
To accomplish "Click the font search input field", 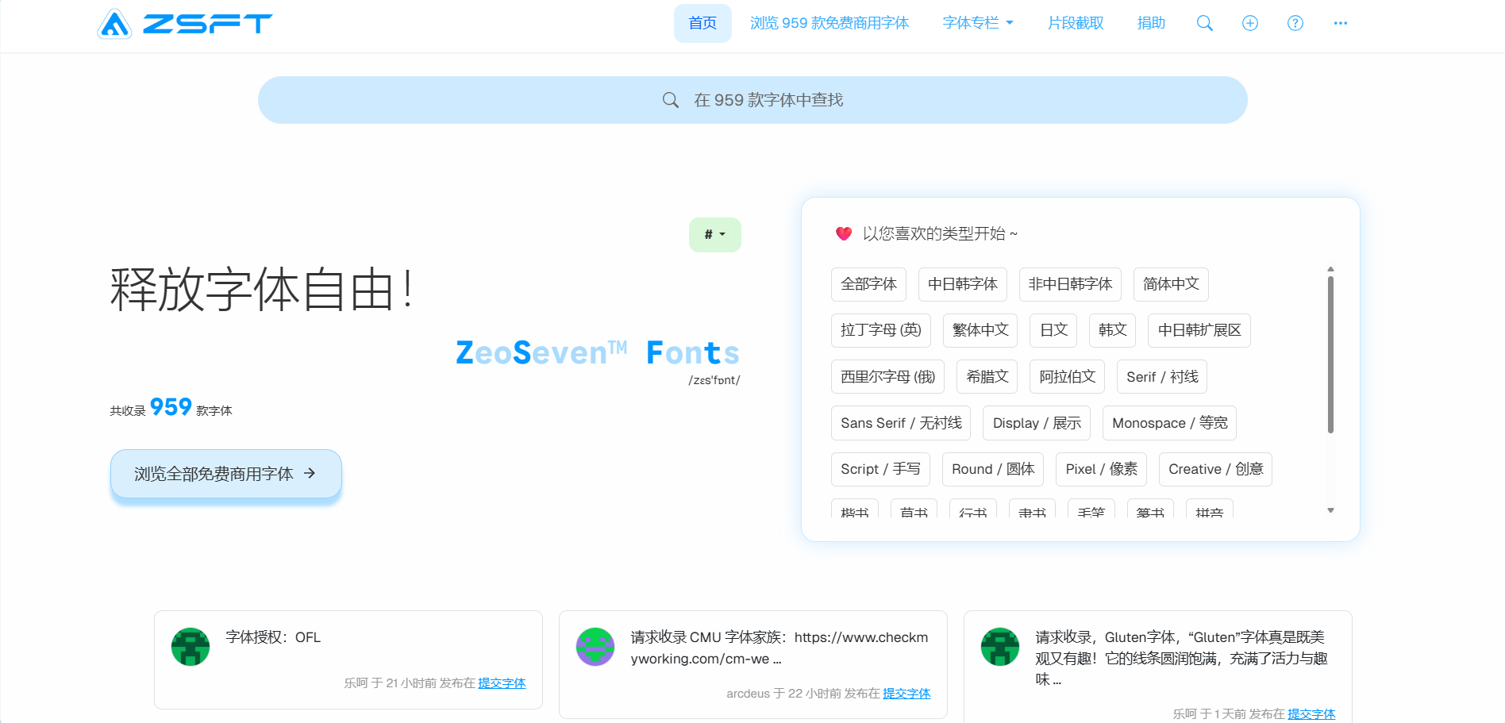I will click(752, 100).
